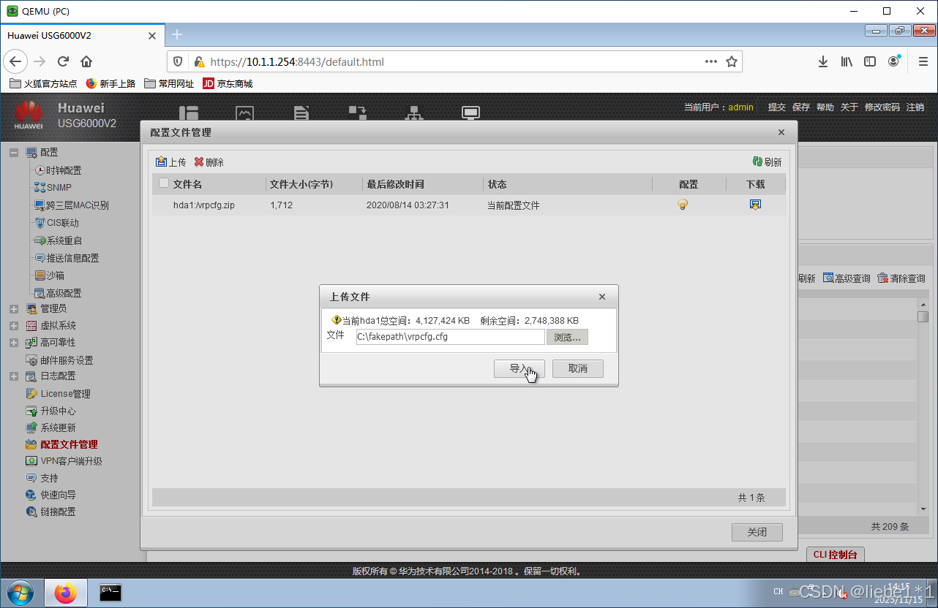
Task: Click the 关闭 button at dialog bottom
Action: (x=757, y=532)
